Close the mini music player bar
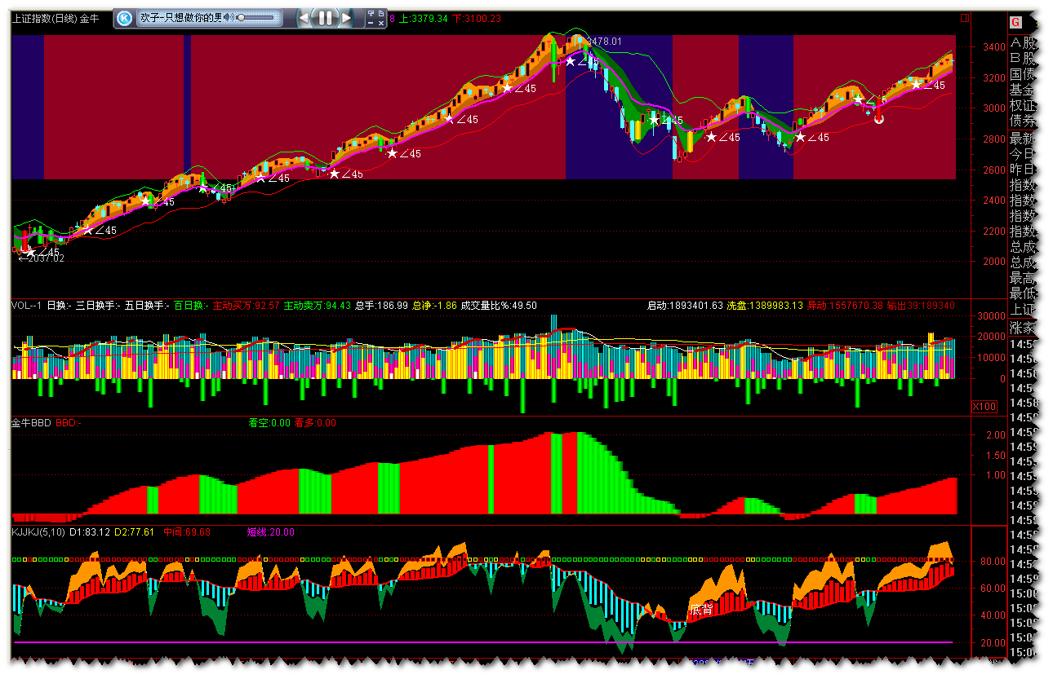This screenshot has width=1053, height=679. pos(381,24)
